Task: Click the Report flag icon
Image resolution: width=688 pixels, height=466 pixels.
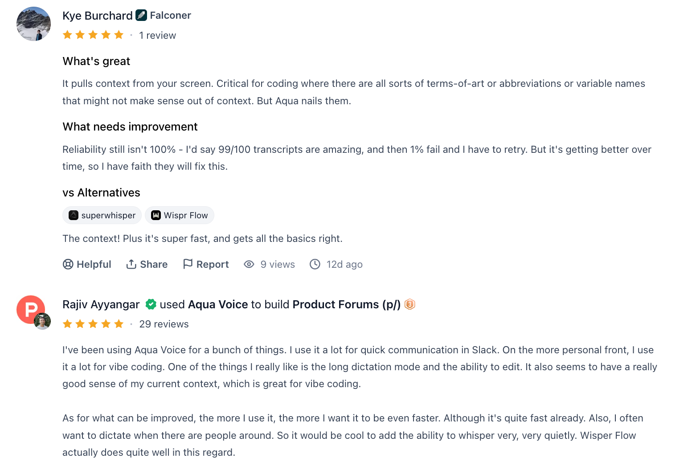Action: point(188,264)
